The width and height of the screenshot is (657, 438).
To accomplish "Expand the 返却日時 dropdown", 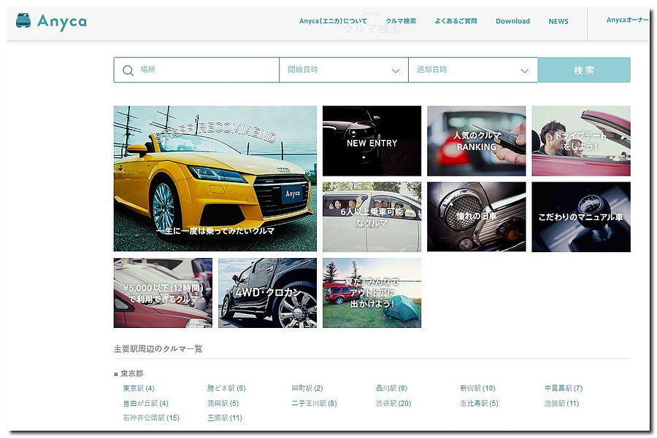I will [x=472, y=70].
